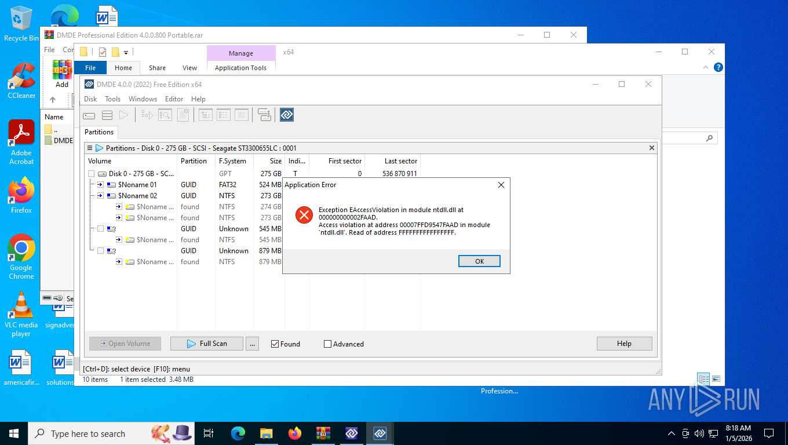Open CCleaner desktop shortcut
The image size is (788, 445).
point(21,81)
